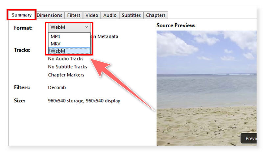This screenshot has height=152, width=263.
Task: Click the No Audio Tracks text
Action: point(66,59)
